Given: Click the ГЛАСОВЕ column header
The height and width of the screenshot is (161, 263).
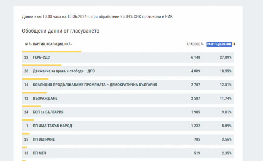Looking at the screenshot, I should click(x=193, y=44).
